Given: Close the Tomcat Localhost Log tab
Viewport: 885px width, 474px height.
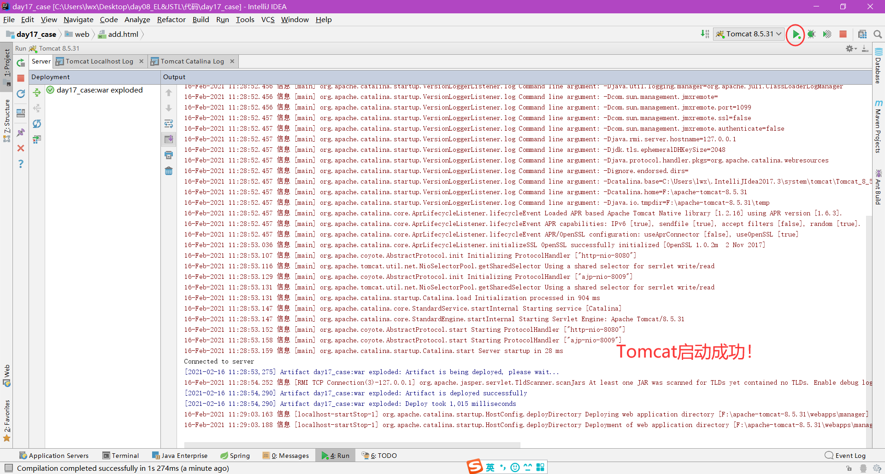Looking at the screenshot, I should point(141,61).
